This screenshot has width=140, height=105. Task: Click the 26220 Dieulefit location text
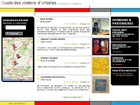45,22
